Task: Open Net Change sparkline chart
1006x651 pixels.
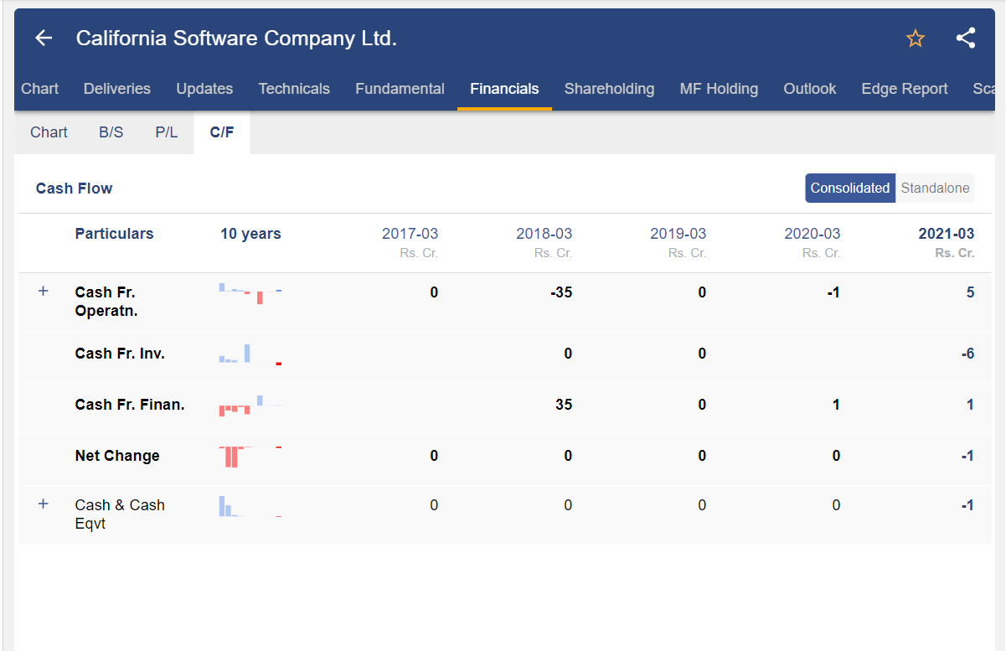Action: (x=250, y=457)
